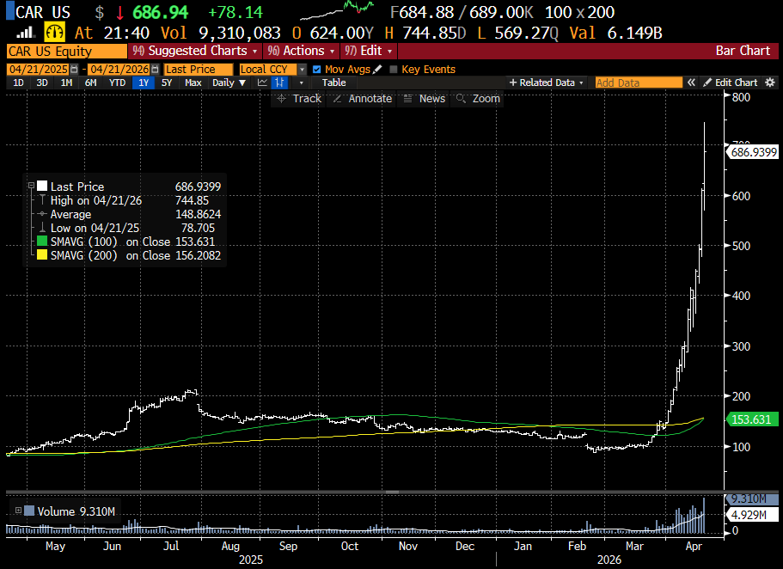The height and width of the screenshot is (569, 783).
Task: Click the Track crosshair tool
Action: [297, 99]
